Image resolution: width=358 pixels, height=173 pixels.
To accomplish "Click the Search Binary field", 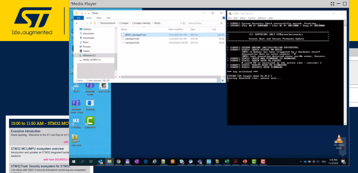I will click(x=205, y=23).
